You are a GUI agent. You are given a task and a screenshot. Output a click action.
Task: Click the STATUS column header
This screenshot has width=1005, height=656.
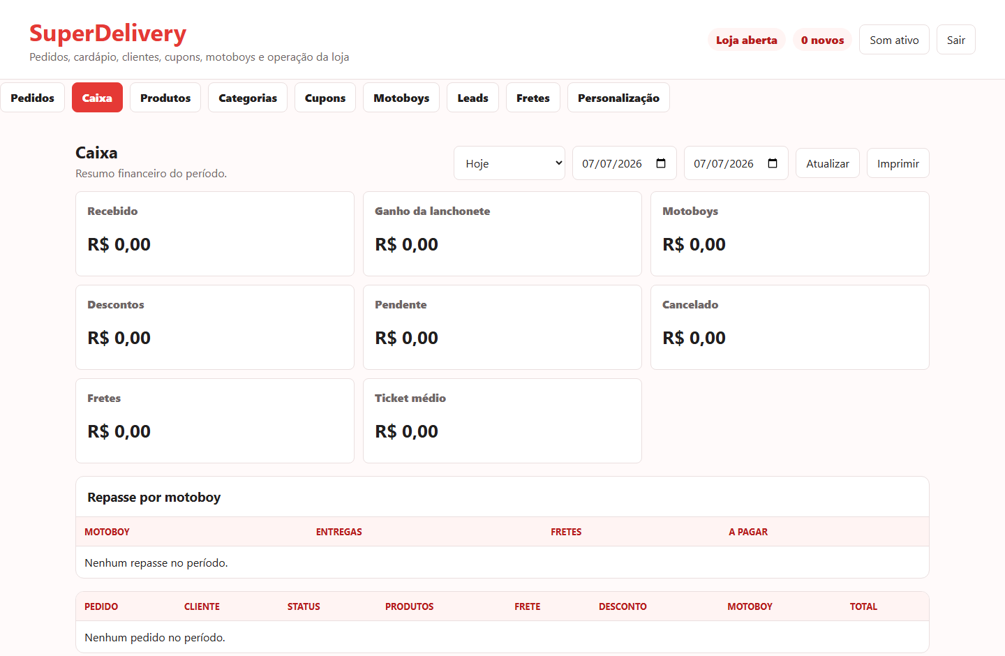[x=304, y=606]
